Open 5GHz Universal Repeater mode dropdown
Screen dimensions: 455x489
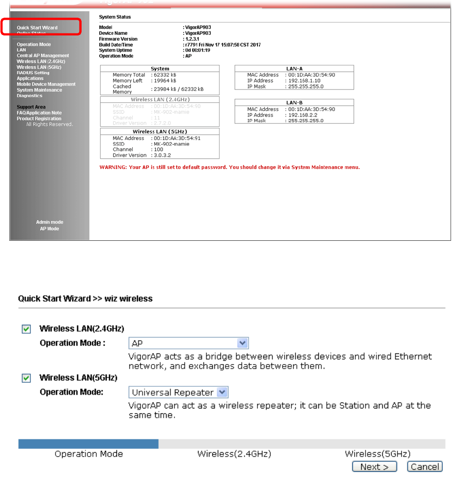178,392
